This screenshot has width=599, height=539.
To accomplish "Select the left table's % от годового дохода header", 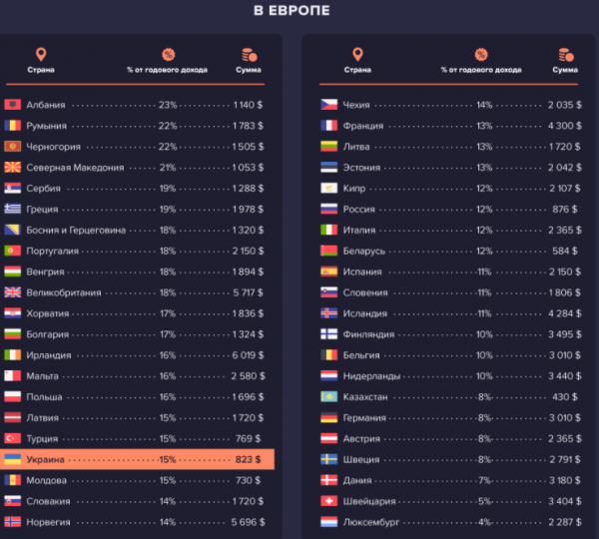I will [168, 71].
